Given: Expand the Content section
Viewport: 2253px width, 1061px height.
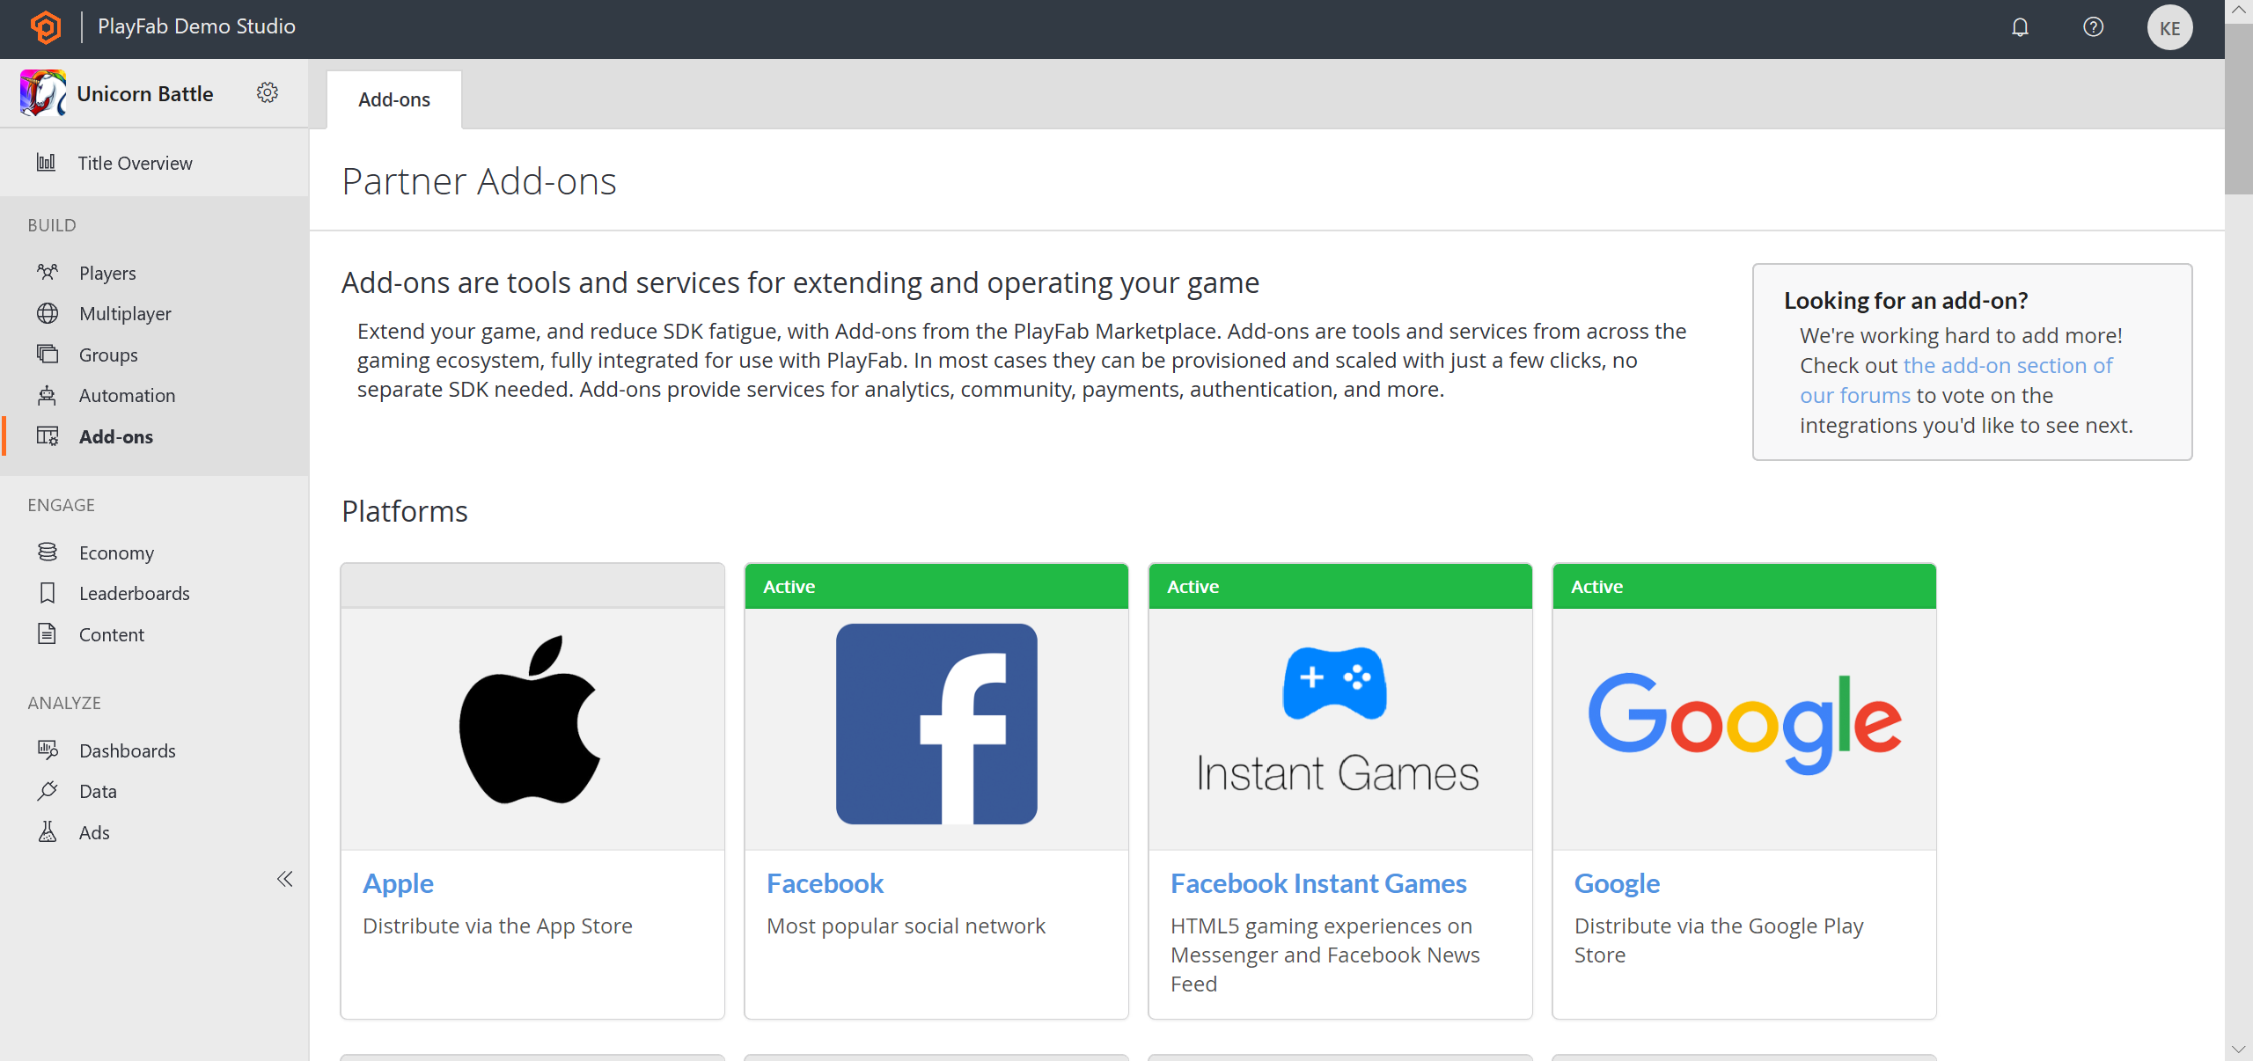Looking at the screenshot, I should (112, 633).
